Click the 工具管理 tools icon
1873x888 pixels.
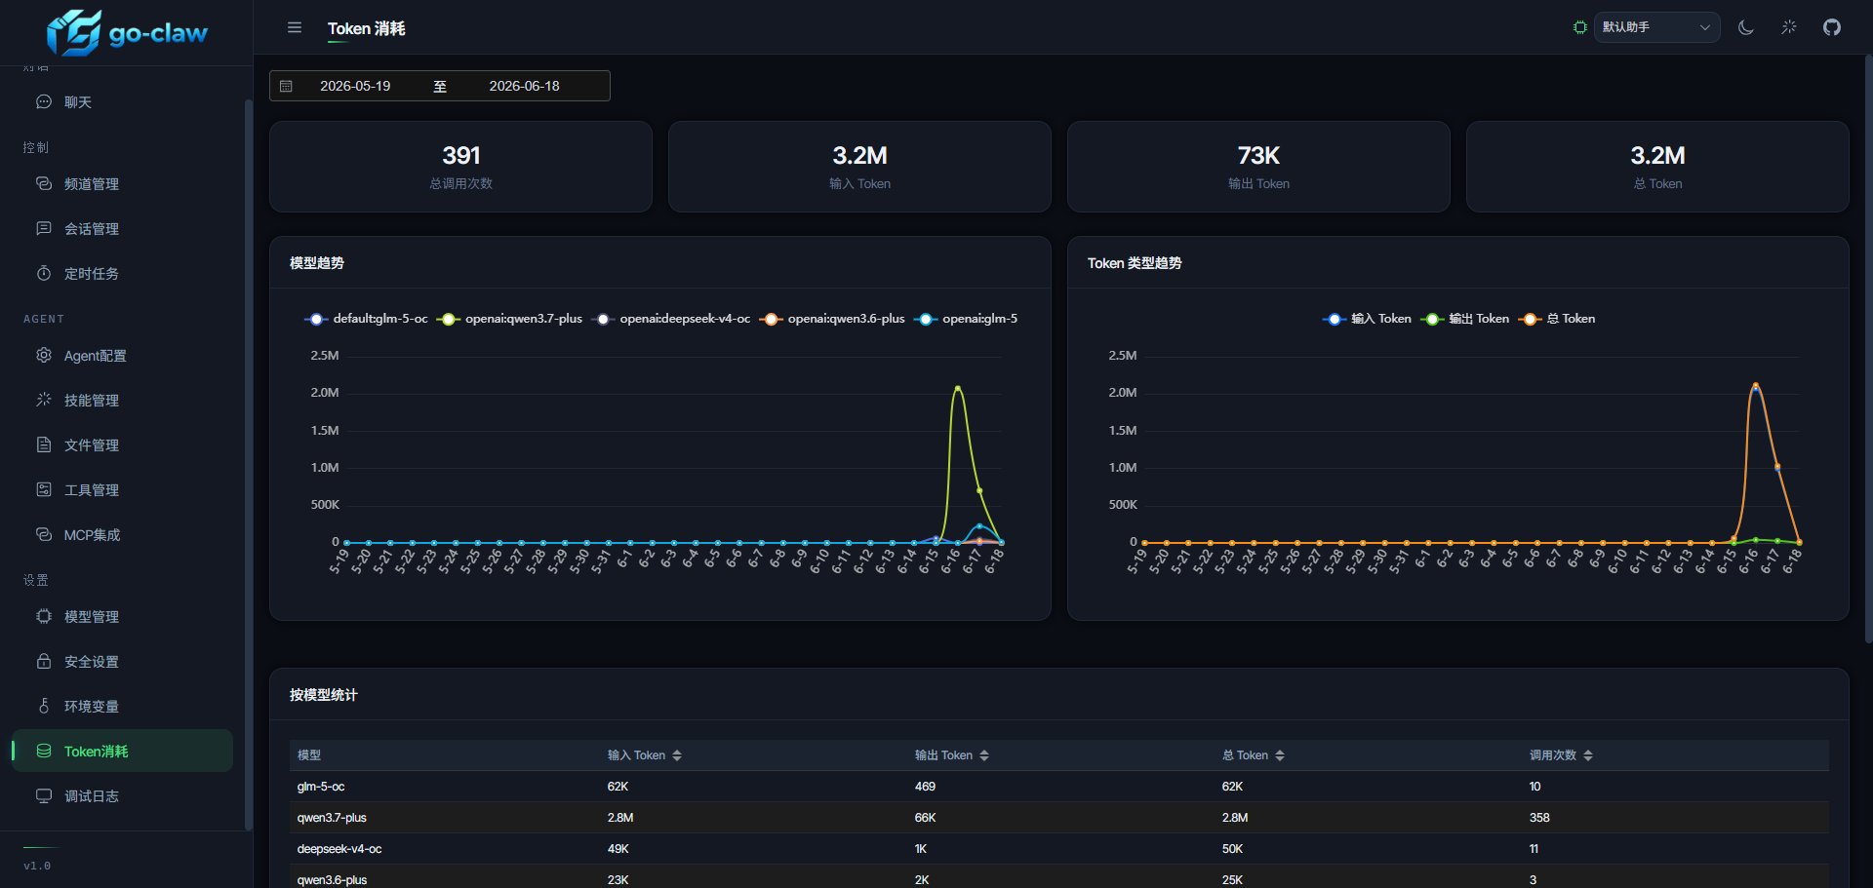[44, 489]
